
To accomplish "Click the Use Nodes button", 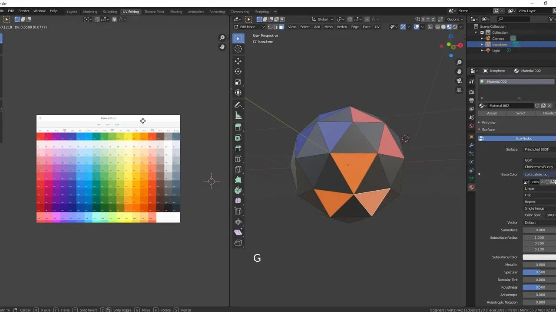I will pyautogui.click(x=517, y=139).
